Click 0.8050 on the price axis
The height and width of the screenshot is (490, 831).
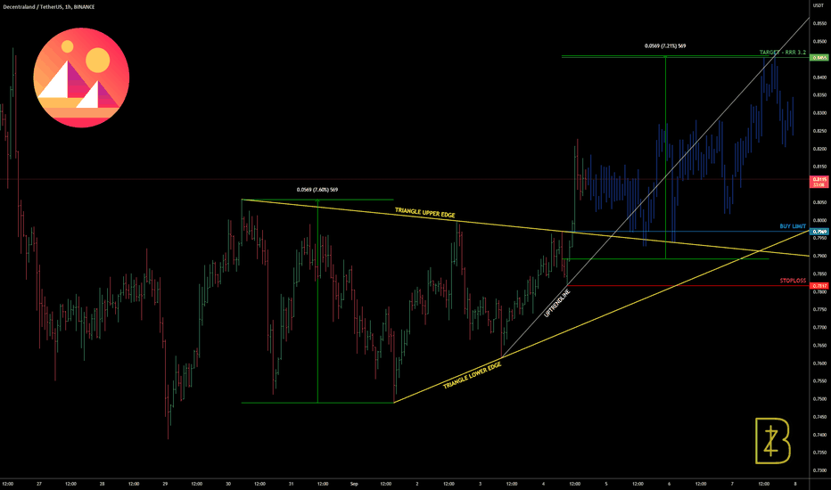[820, 202]
